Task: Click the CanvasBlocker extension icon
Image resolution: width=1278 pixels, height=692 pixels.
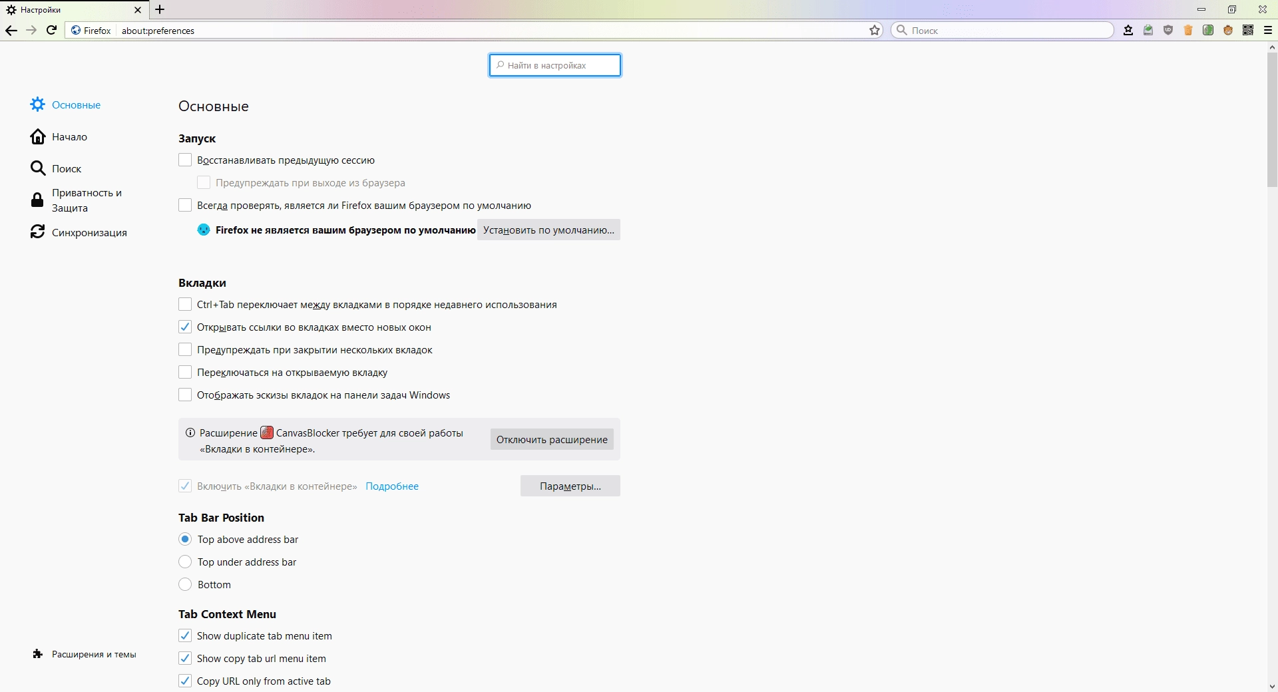Action: [267, 432]
